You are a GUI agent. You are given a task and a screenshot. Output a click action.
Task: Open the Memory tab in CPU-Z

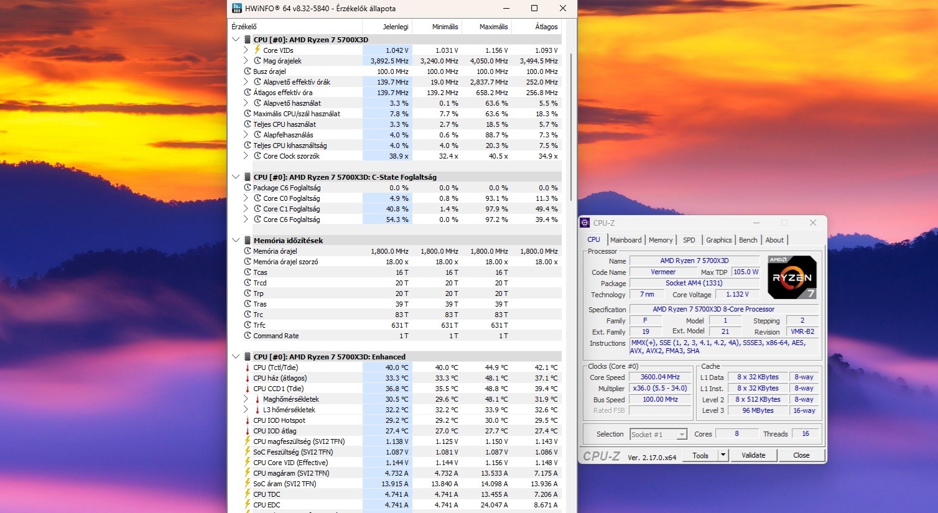coord(661,240)
